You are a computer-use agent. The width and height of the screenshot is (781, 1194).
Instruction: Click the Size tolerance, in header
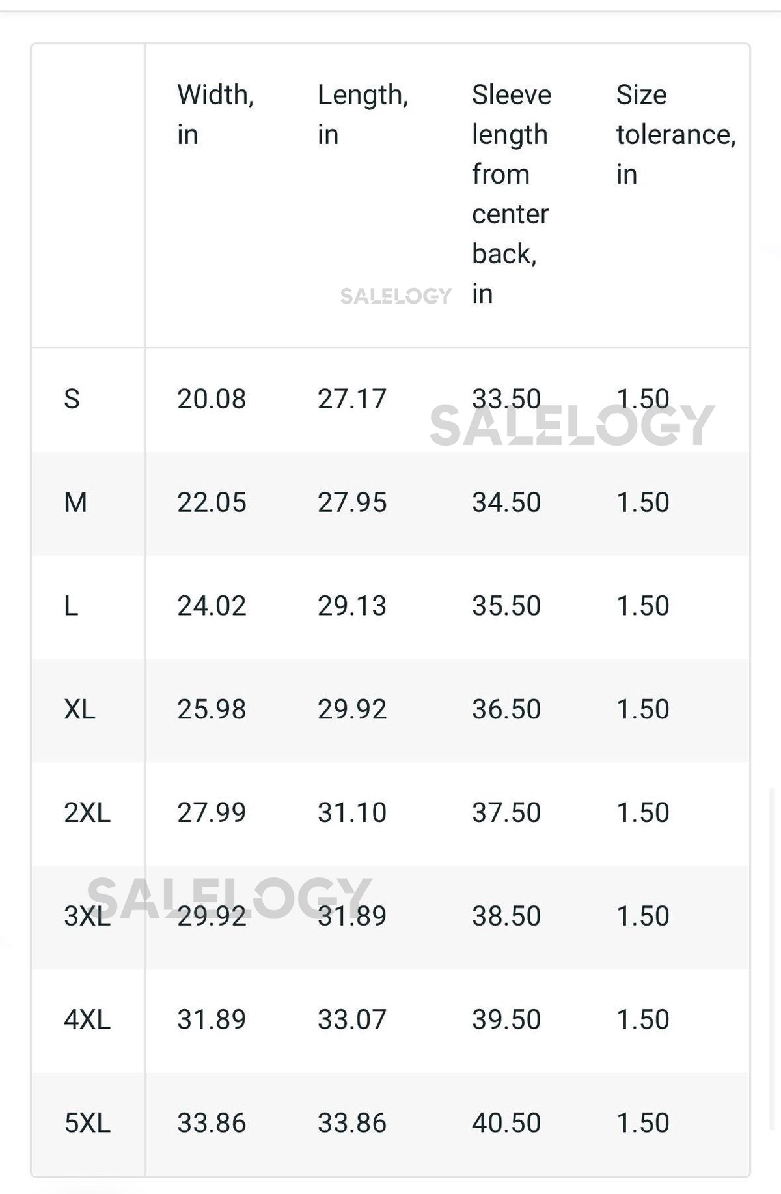[x=676, y=134]
